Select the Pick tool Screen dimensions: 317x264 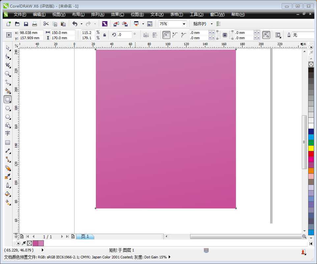pyautogui.click(x=8, y=48)
